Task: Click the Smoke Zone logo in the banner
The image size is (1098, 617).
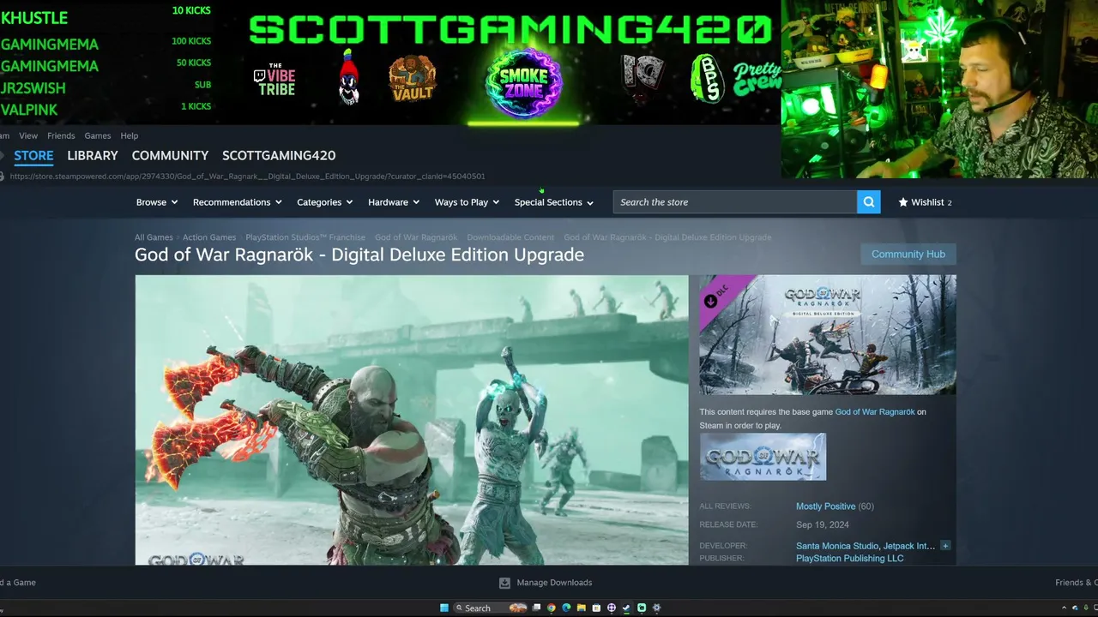Action: [x=523, y=84]
